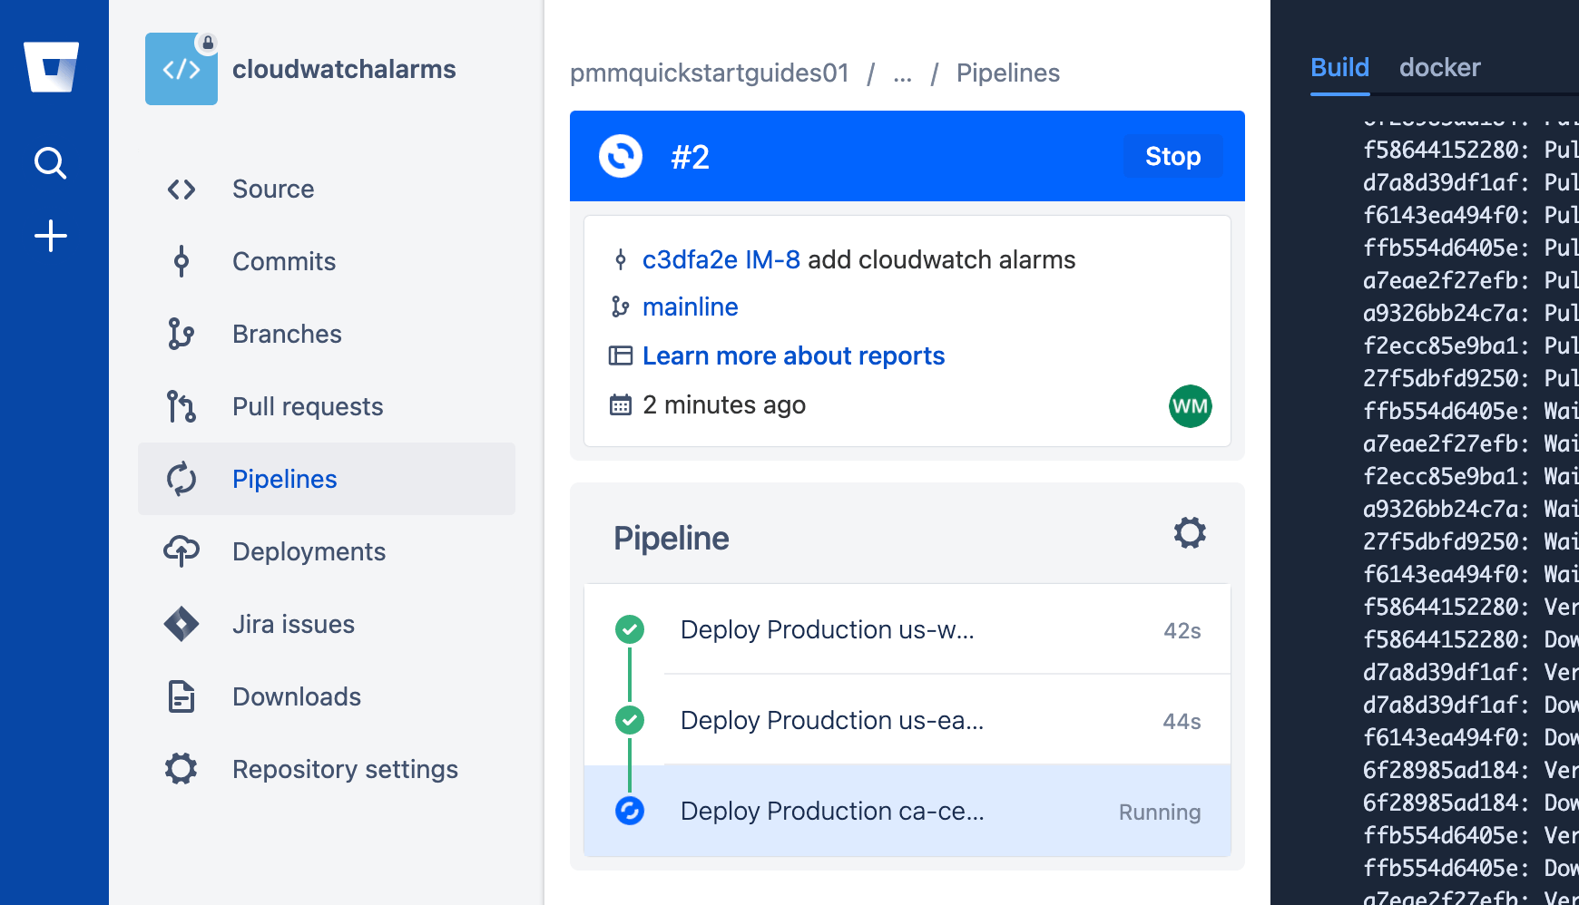Open the Pipeline settings gear
Image resolution: width=1579 pixels, height=905 pixels.
pos(1190,533)
